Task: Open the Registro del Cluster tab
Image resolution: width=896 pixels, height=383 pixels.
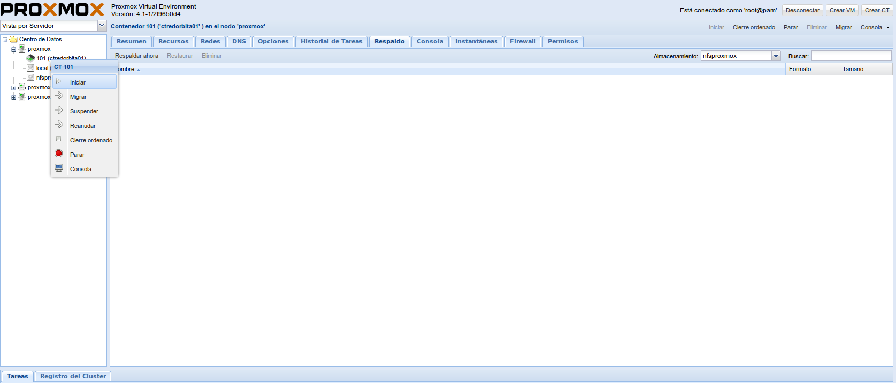Action: point(73,376)
